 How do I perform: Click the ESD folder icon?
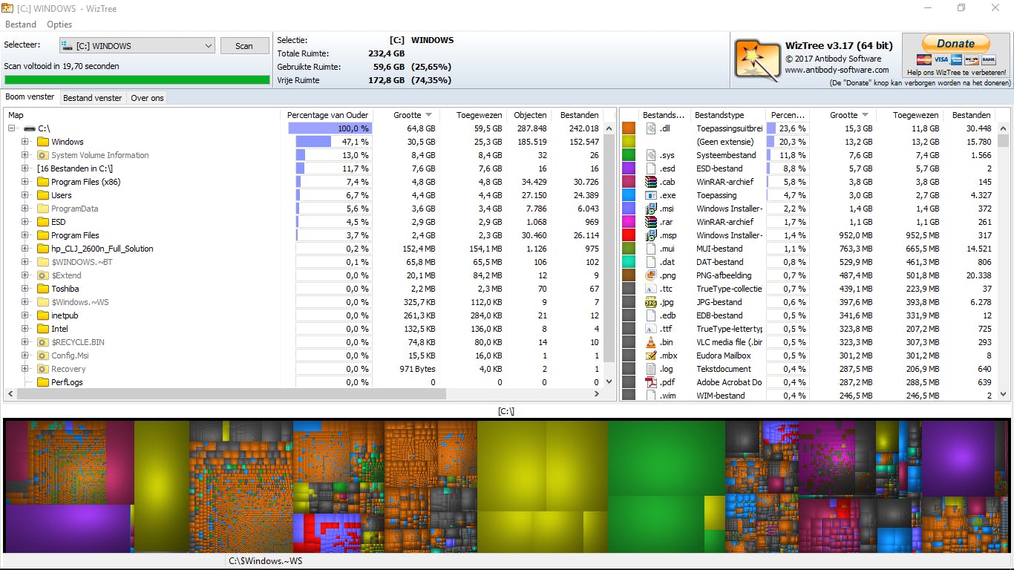pyautogui.click(x=43, y=222)
